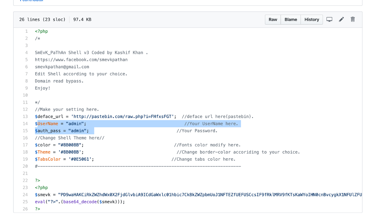
Task: Edit this file with the pencil icon
Action: 341,20
